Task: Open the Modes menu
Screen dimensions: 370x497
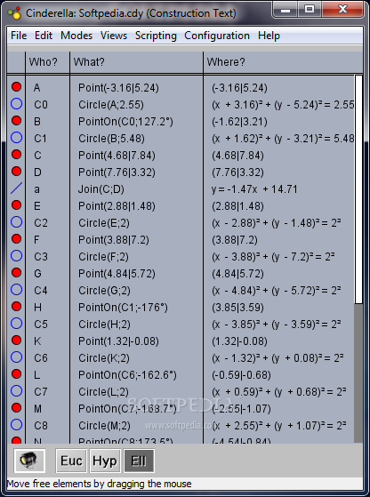Action: [76, 36]
